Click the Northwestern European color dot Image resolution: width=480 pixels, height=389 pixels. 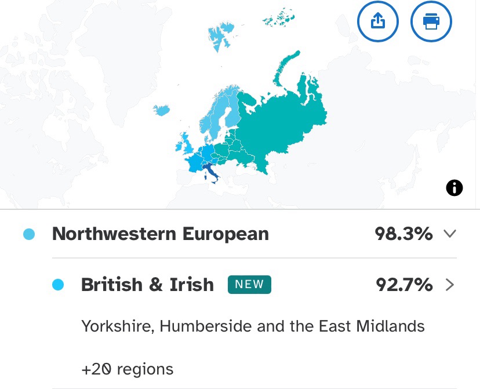click(x=29, y=234)
